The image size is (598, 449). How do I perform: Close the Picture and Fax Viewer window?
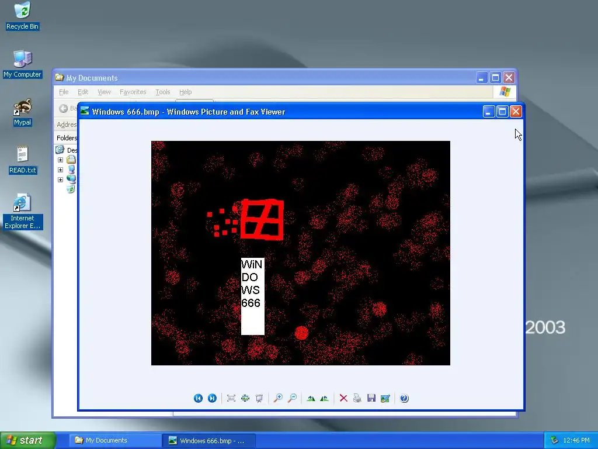tap(516, 112)
